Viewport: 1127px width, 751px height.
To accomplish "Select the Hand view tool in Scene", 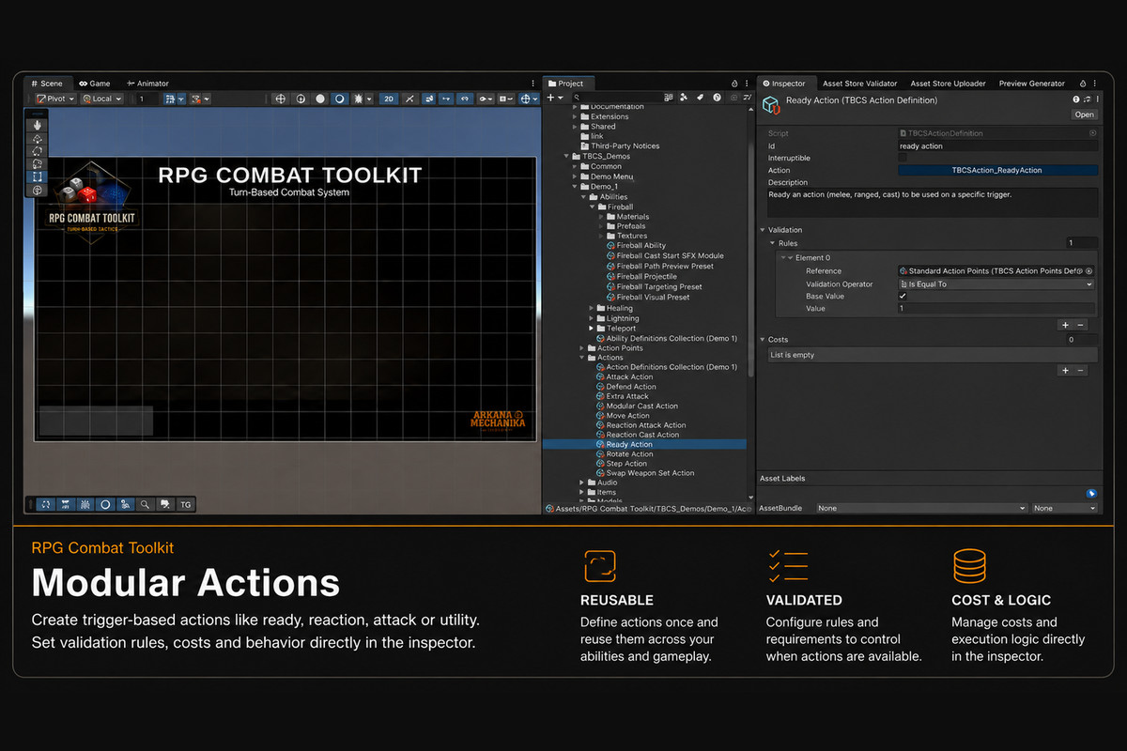I will point(38,124).
